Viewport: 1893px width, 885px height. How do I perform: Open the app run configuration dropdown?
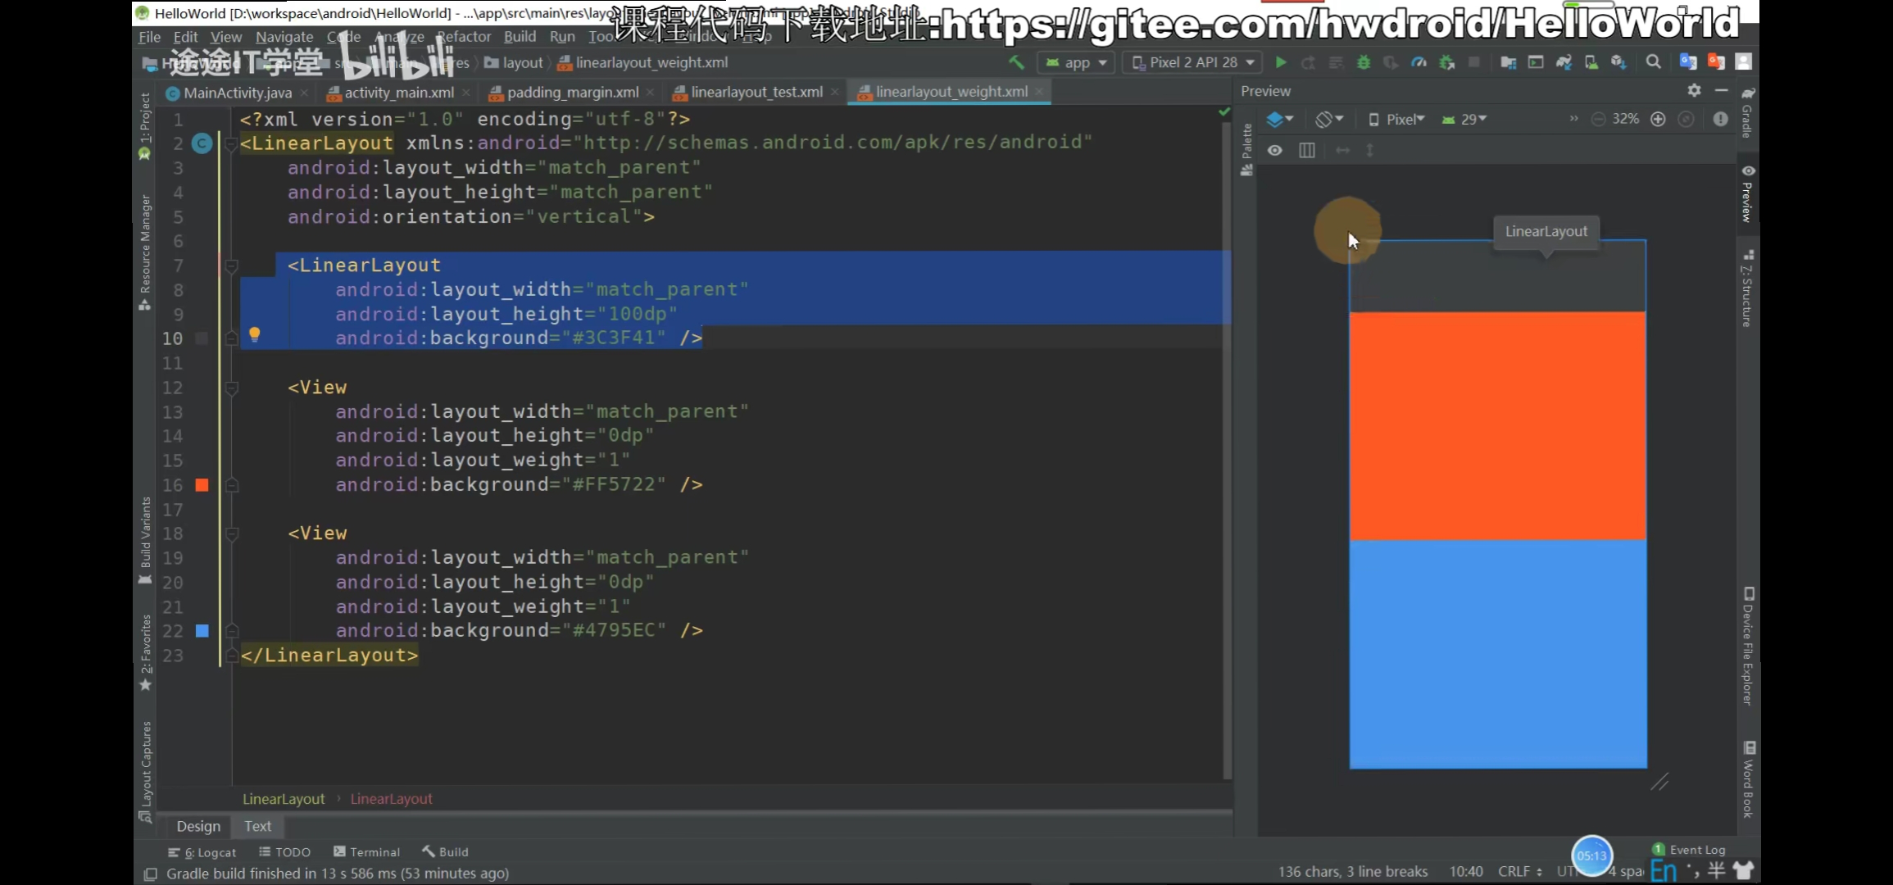click(x=1076, y=62)
